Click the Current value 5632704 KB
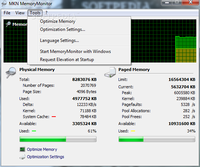Viewport: 200px width, 167px height. click(183, 87)
